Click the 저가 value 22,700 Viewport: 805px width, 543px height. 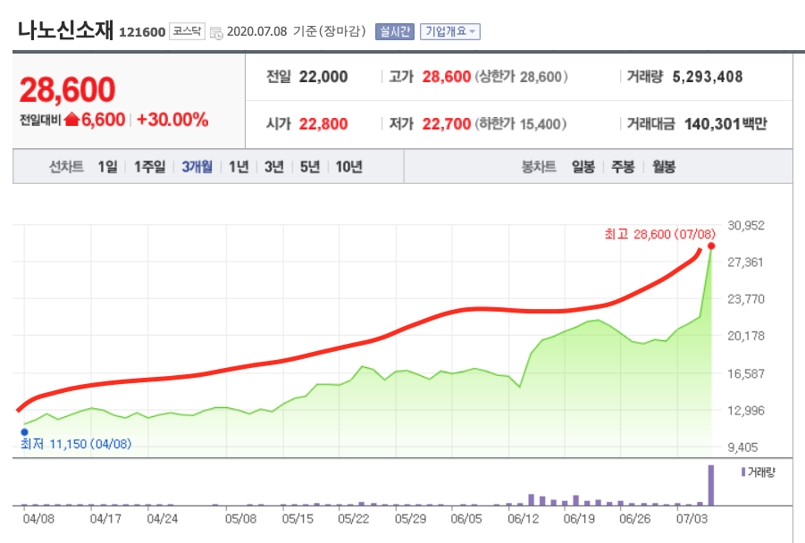pyautogui.click(x=447, y=123)
